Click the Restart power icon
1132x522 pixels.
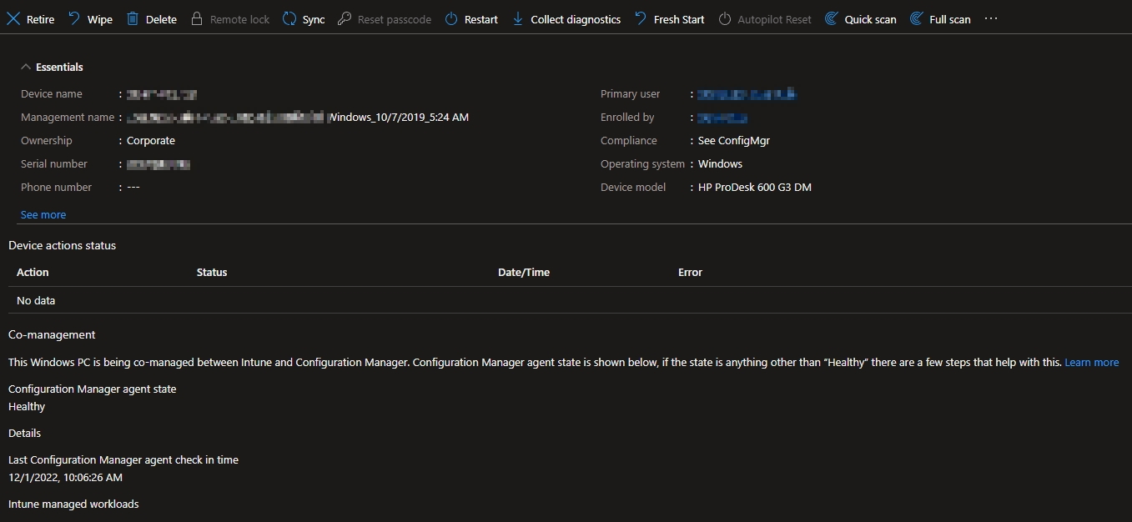click(x=451, y=18)
